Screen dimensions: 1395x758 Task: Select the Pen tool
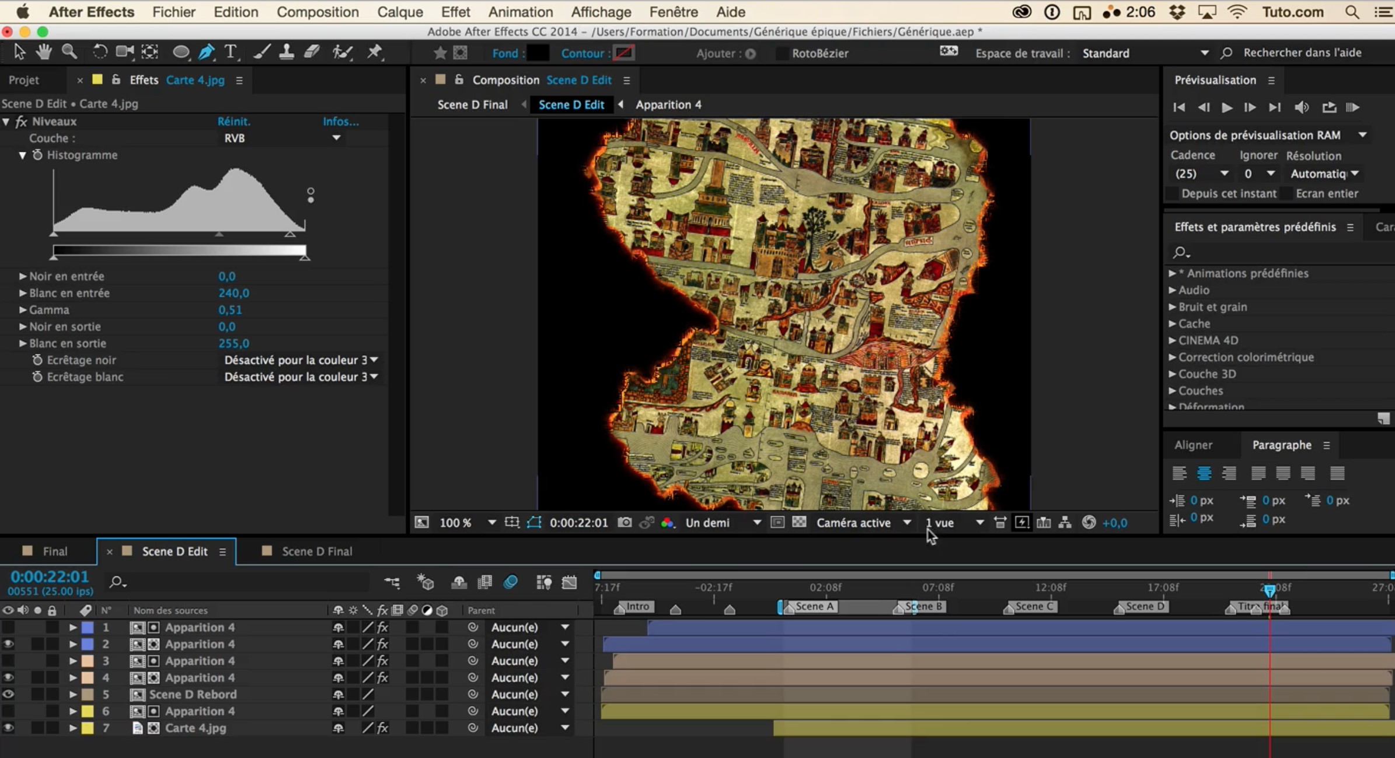206,53
